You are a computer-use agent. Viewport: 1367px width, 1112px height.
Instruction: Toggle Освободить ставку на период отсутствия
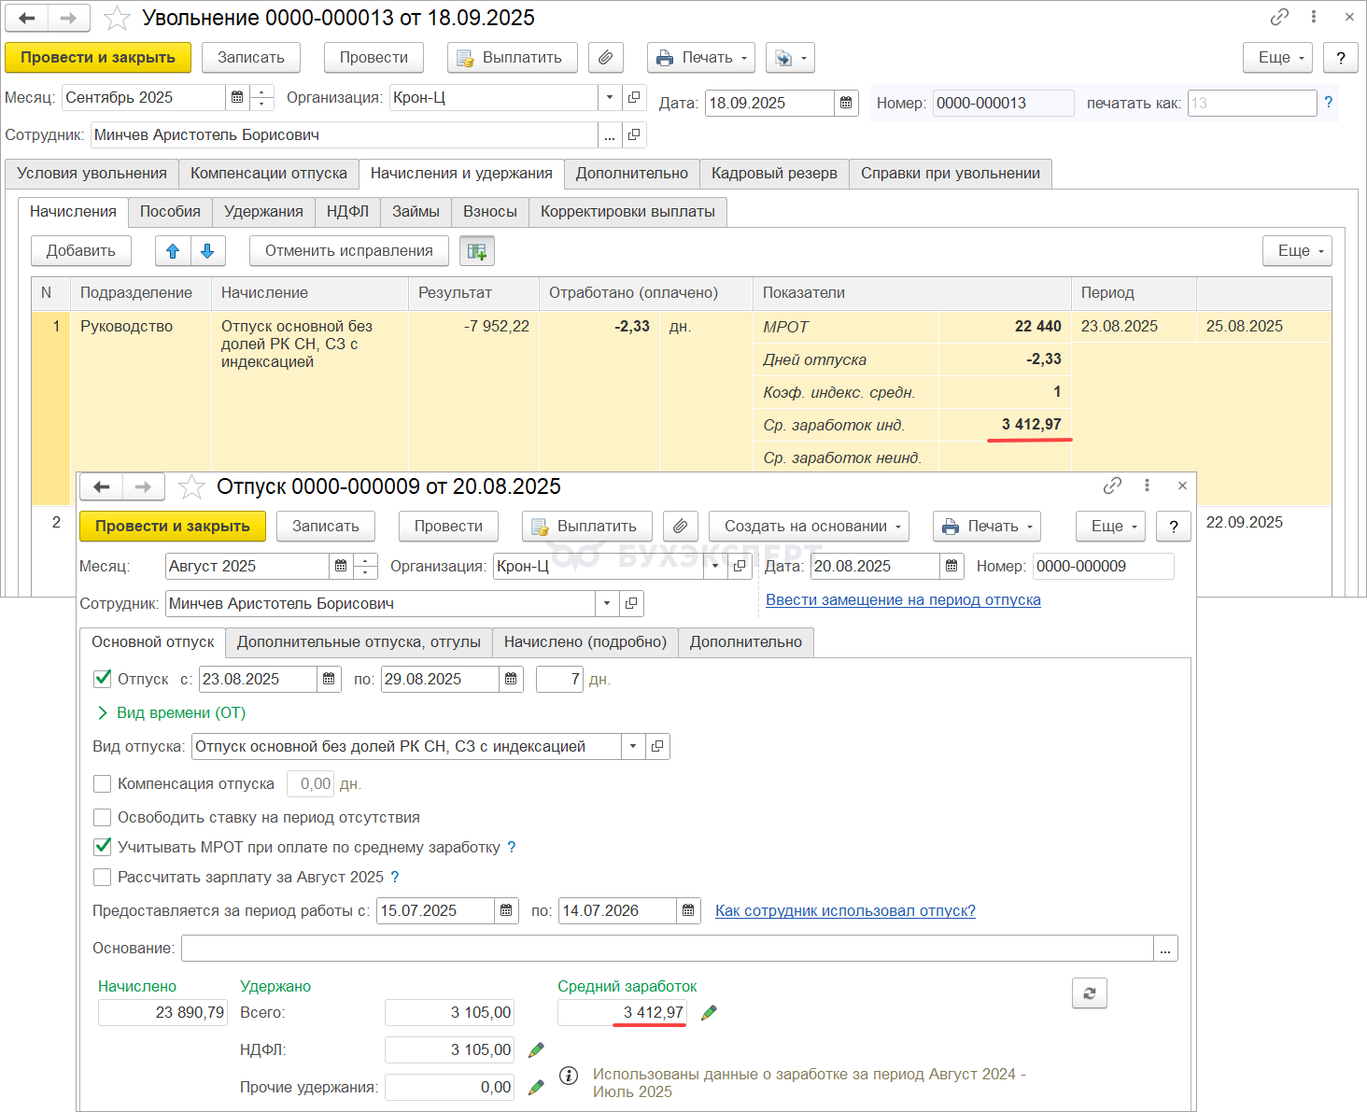point(103,818)
